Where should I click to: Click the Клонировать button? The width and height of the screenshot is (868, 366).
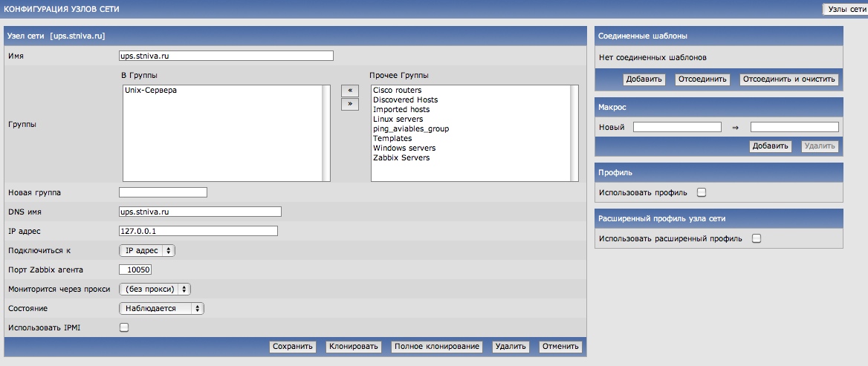click(x=354, y=347)
